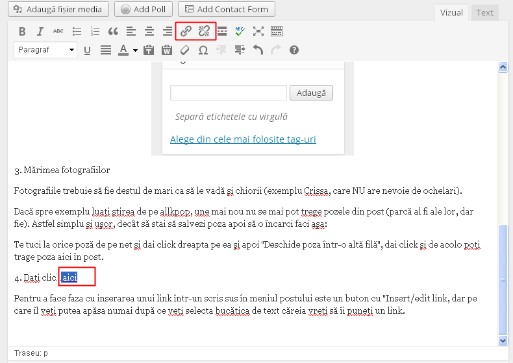Image resolution: width=513 pixels, height=363 pixels.
Task: Insert a numbered list
Action: [x=95, y=31]
